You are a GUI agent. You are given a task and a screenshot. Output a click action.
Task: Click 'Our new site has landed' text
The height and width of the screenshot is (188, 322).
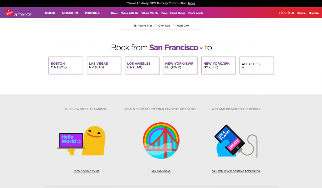[86, 109]
